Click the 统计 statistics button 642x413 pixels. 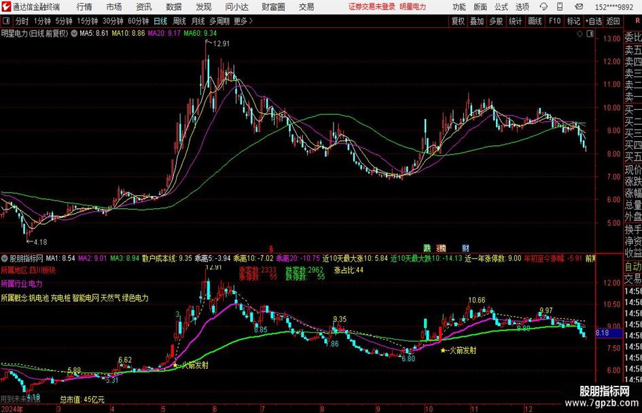pos(515,21)
